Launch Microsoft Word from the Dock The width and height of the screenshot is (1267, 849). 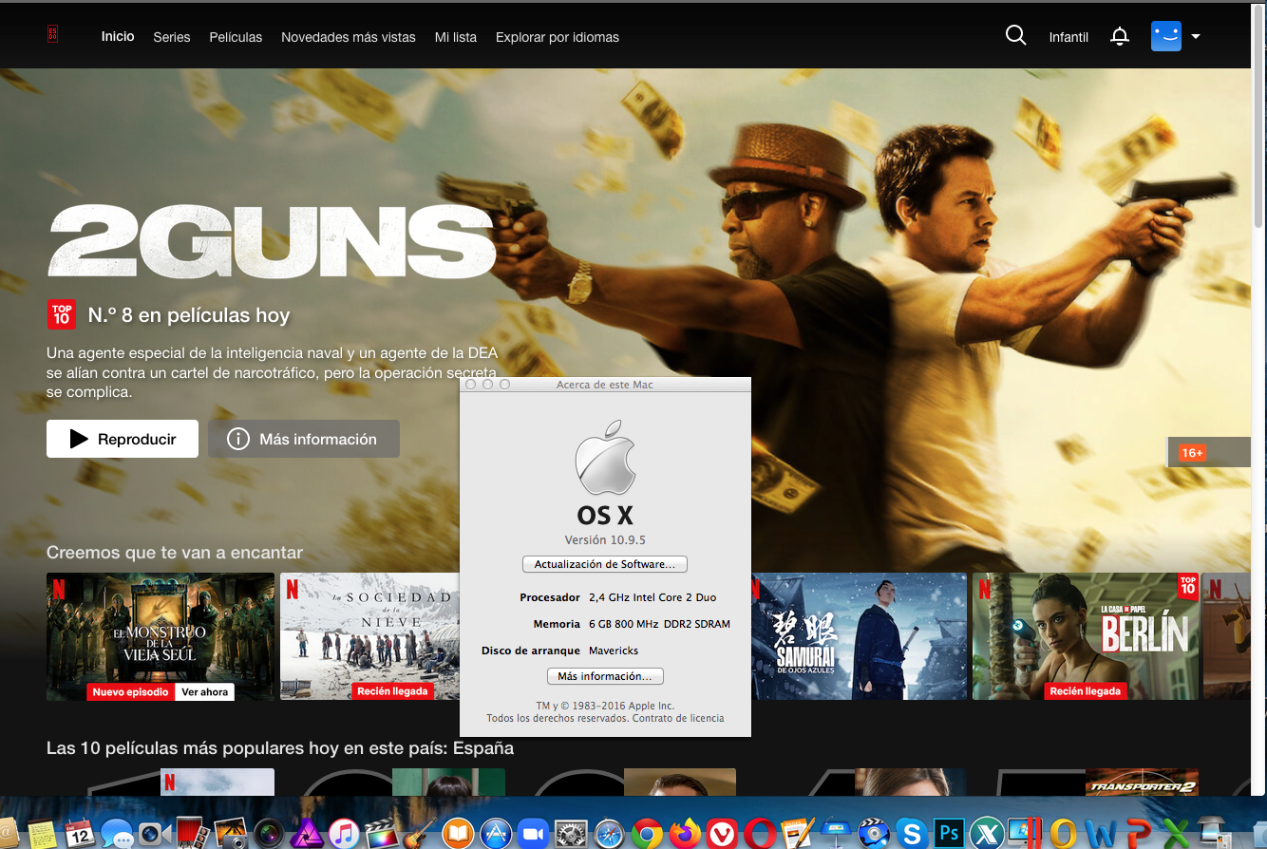(x=1100, y=833)
